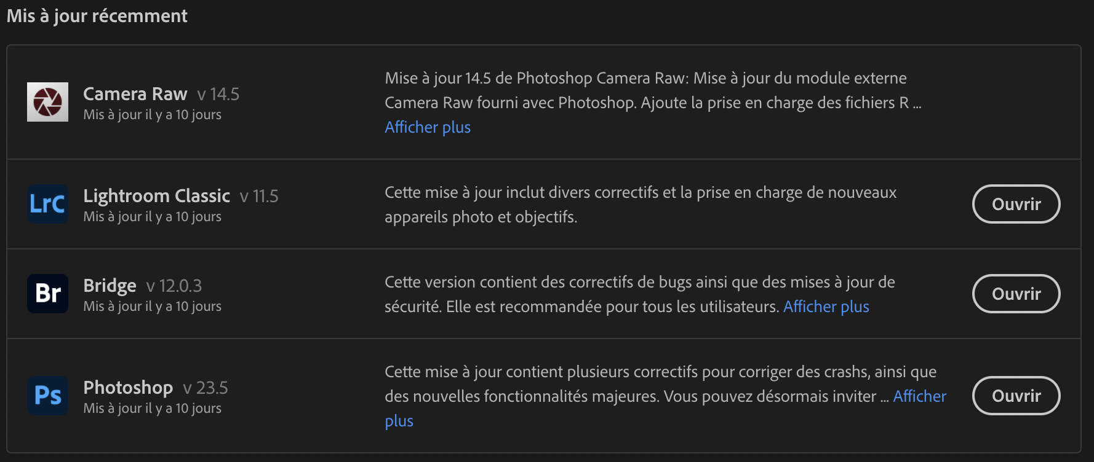
Task: Click the Lightroom Classic LrC icon
Action: click(47, 204)
